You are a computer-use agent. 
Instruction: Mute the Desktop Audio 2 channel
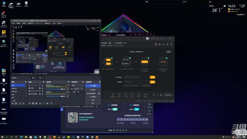[x=64, y=96]
